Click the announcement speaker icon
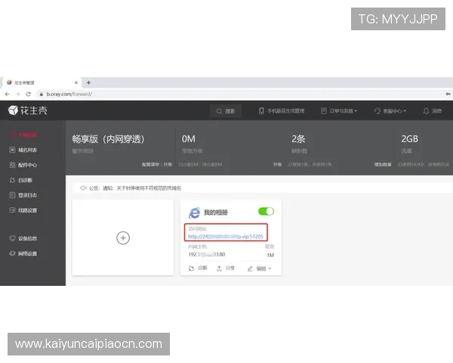Screen dimensions: 453x363 pos(83,188)
